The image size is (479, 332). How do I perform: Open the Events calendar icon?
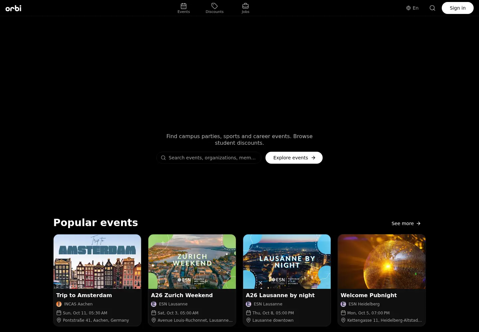(184, 6)
